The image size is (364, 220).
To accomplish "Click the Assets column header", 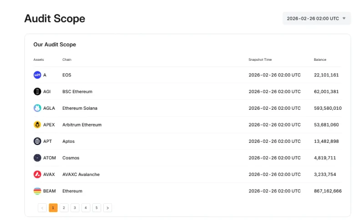I will click(39, 59).
